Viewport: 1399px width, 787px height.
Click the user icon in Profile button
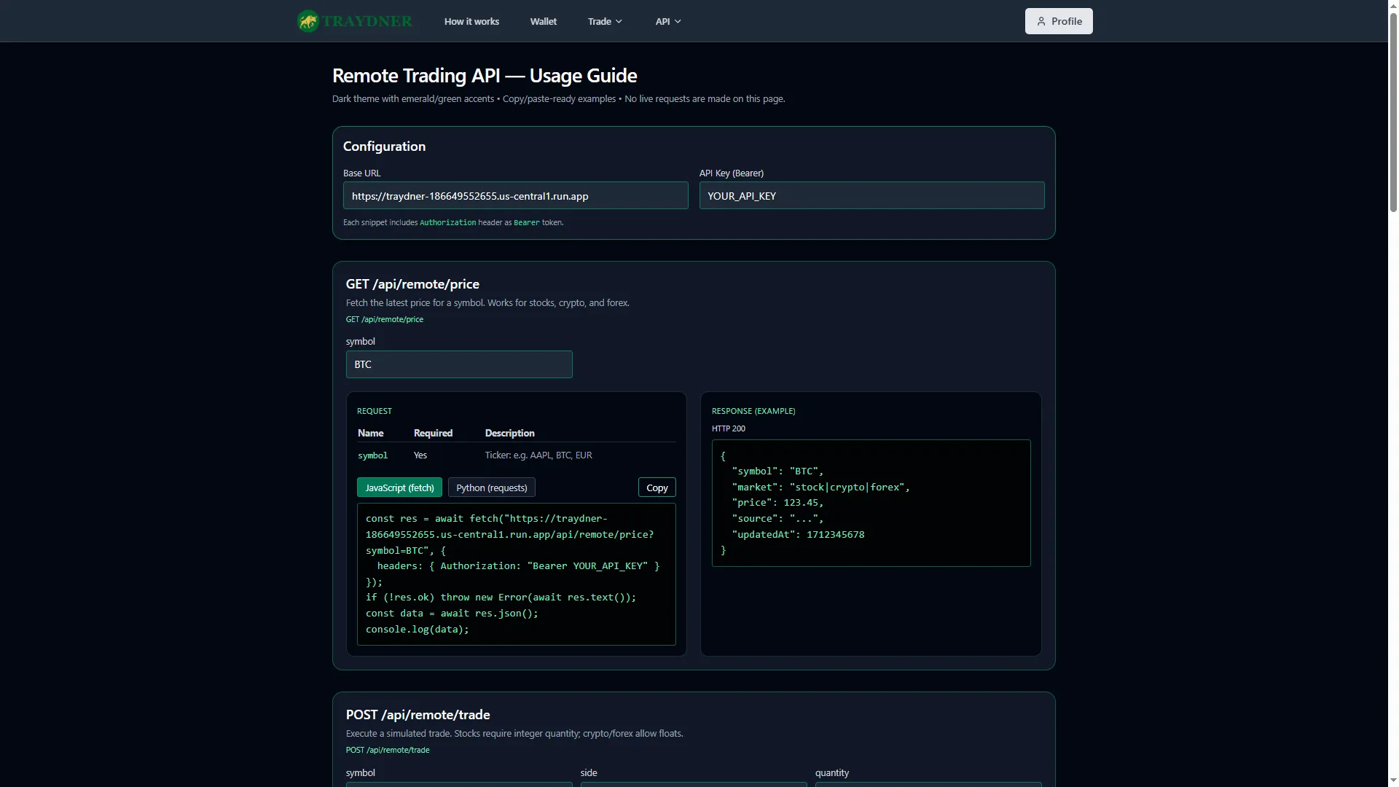(x=1041, y=21)
